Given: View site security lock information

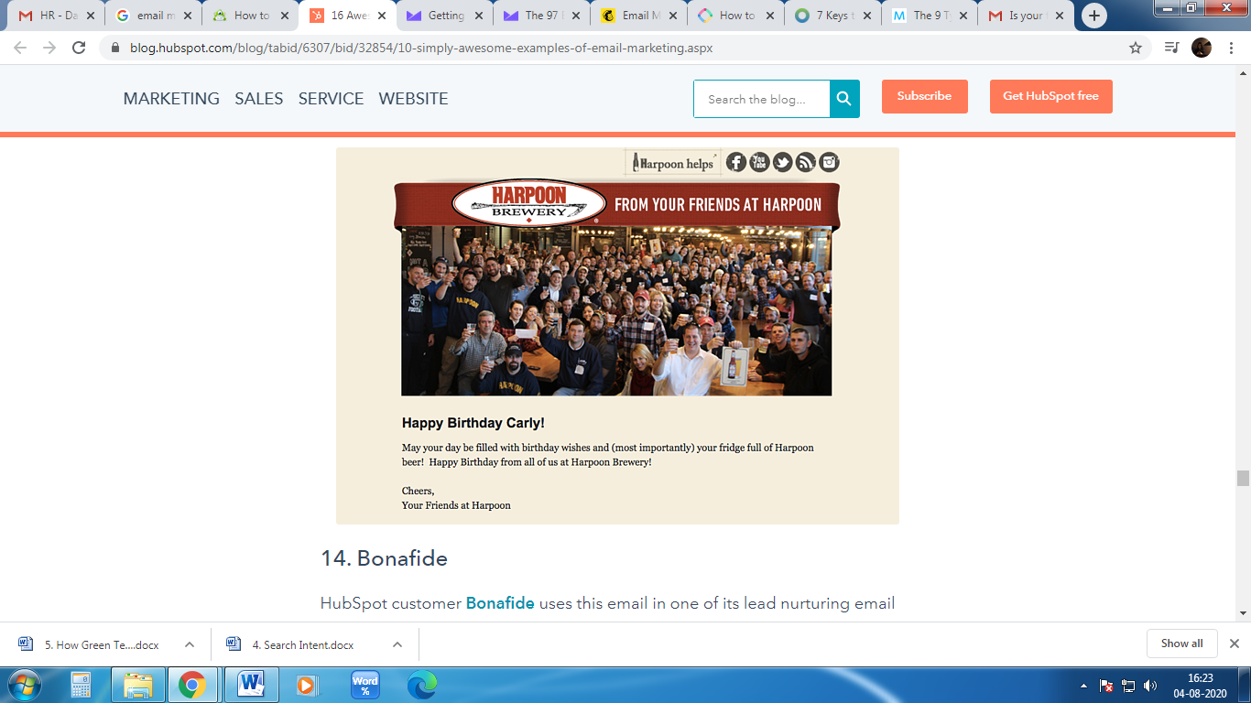Looking at the screenshot, I should point(114,48).
